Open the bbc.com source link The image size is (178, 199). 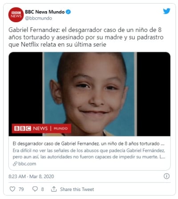[x=27, y=164]
